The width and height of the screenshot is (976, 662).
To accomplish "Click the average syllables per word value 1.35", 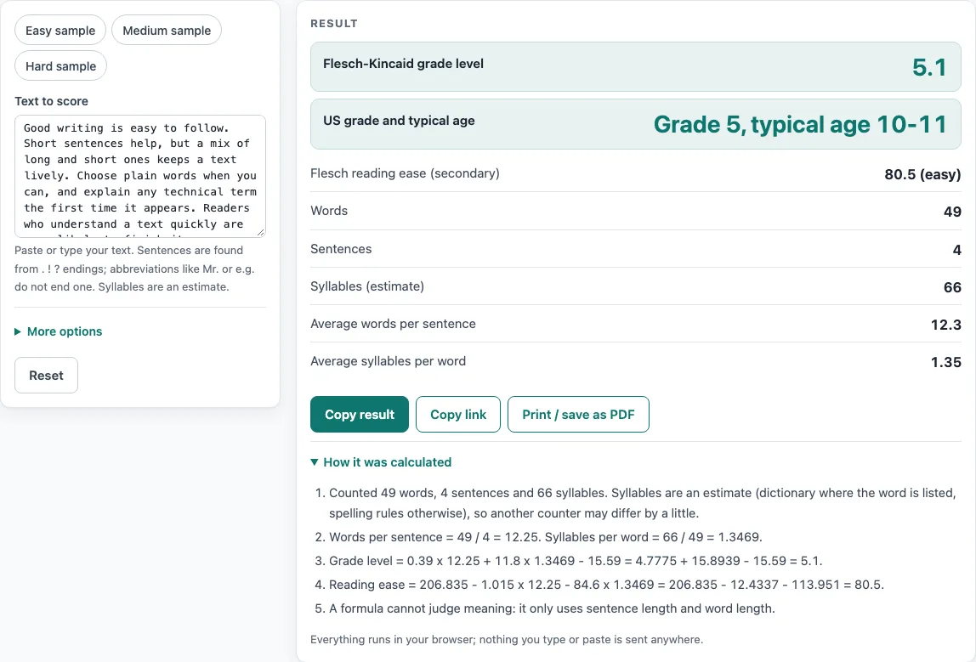I will [946, 361].
